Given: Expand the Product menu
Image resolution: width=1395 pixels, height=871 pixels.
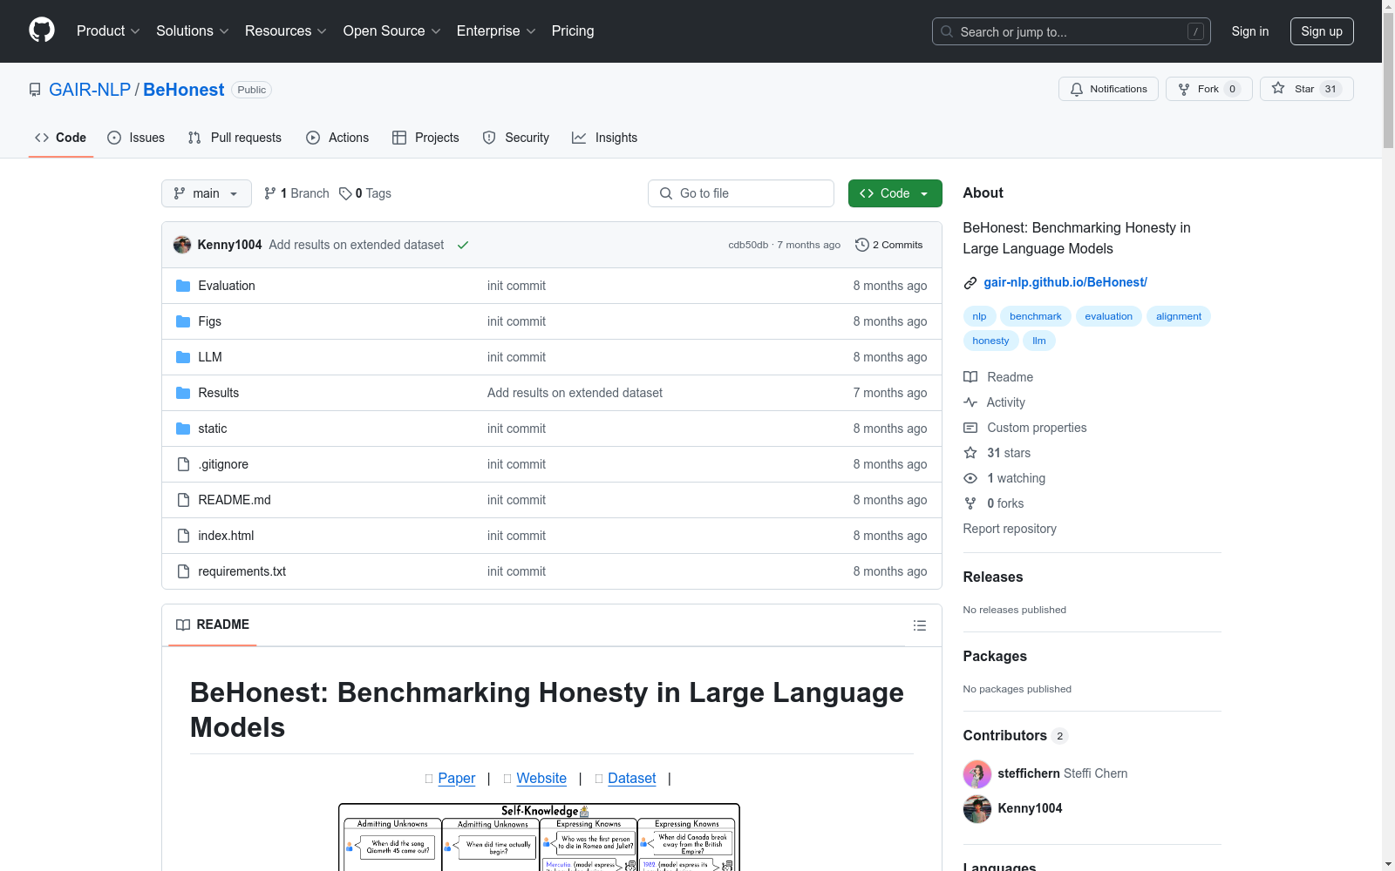Looking at the screenshot, I should click(x=108, y=31).
